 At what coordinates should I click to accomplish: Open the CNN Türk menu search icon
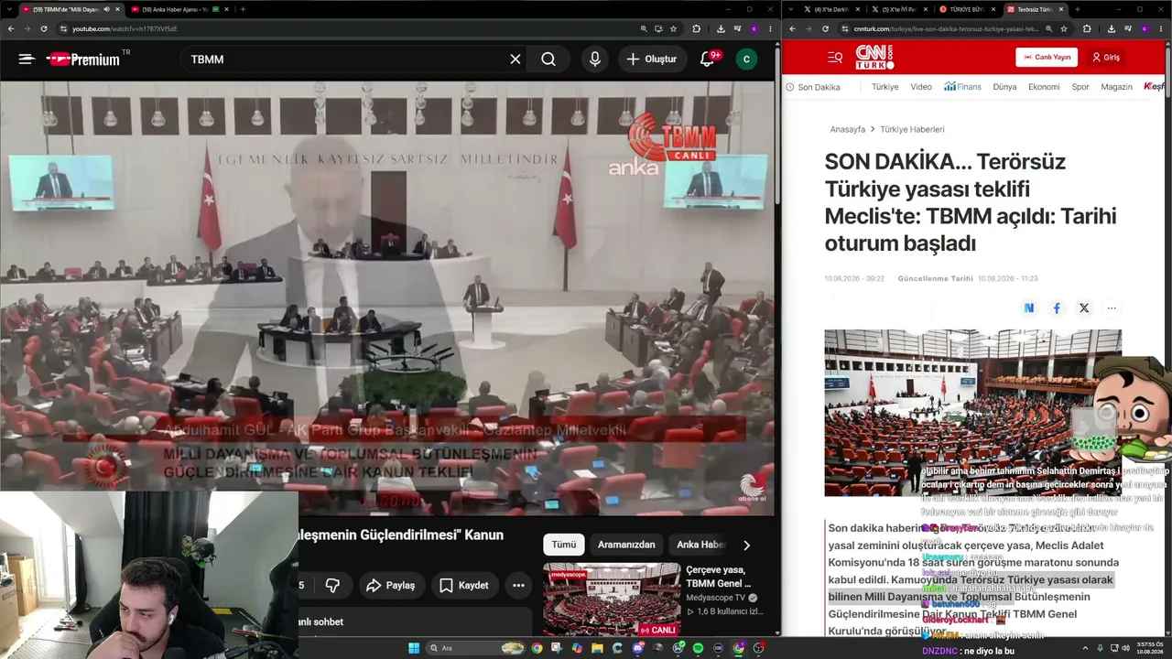(834, 58)
